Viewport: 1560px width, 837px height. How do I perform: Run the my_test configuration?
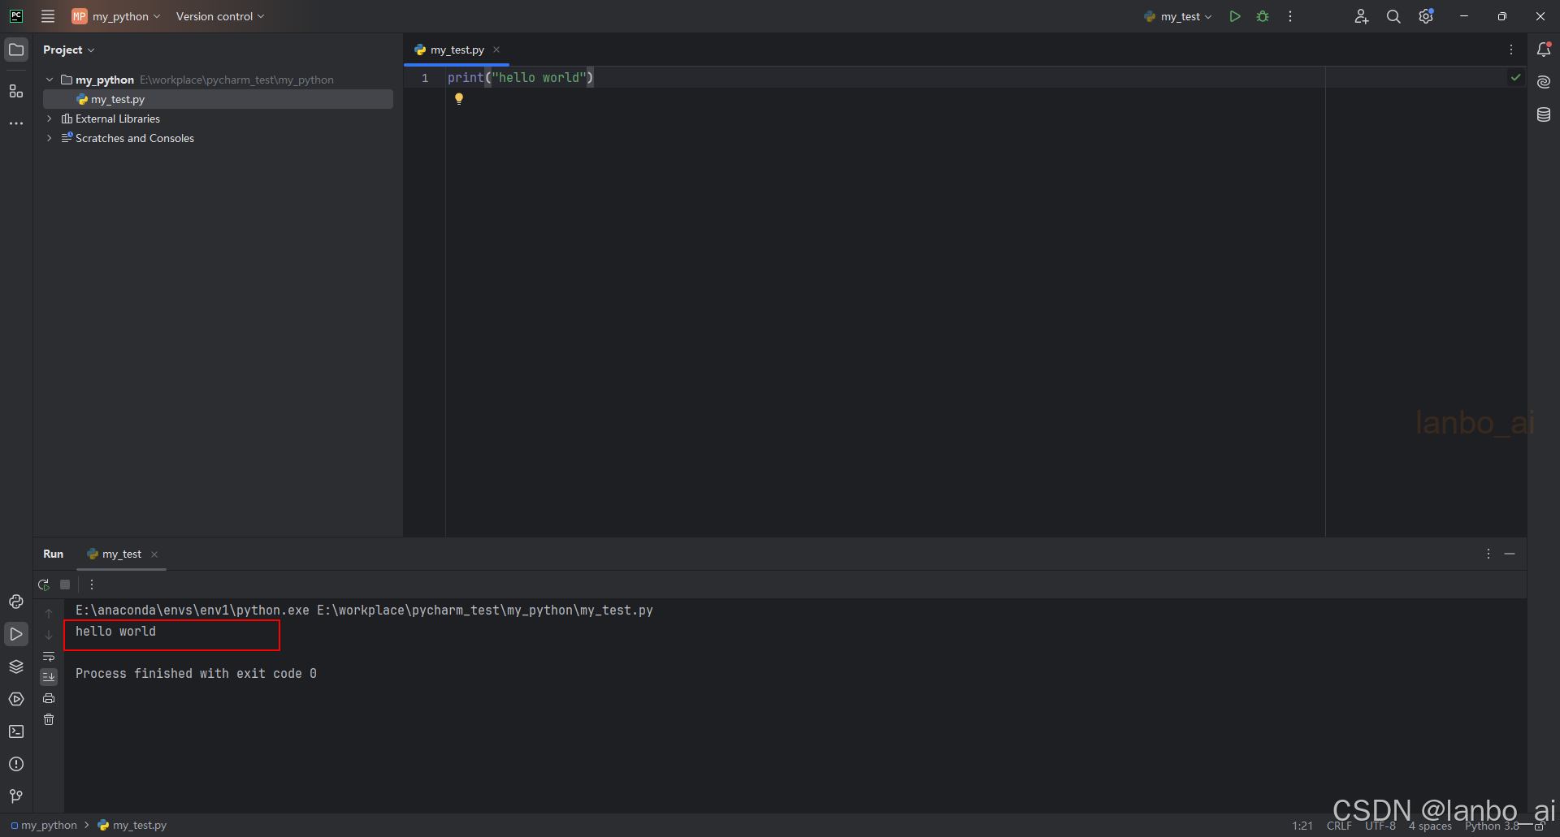click(1234, 16)
